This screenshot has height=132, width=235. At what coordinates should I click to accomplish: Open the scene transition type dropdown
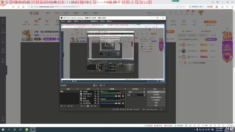coord(135,92)
